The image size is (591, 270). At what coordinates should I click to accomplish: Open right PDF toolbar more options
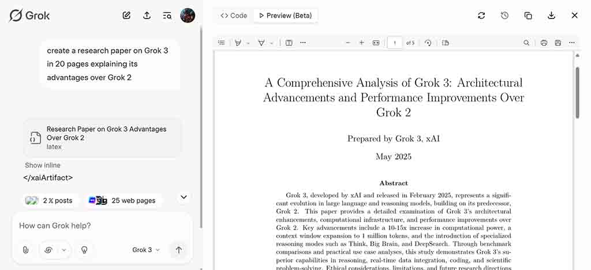pos(572,43)
